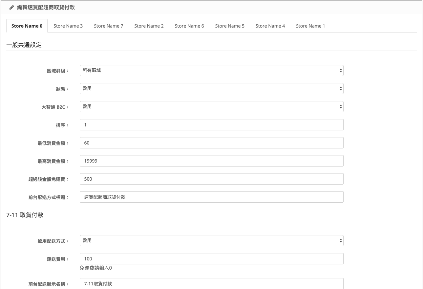
Task: Switch to the Store Name 4 tab
Action: [270, 26]
